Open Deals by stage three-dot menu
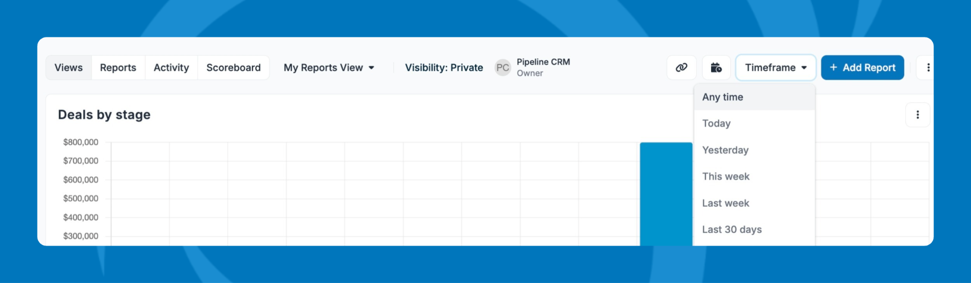Screen dimensions: 971x283 [917, 115]
